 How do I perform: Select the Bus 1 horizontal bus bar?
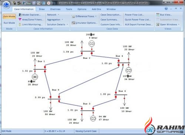click(40, 69)
